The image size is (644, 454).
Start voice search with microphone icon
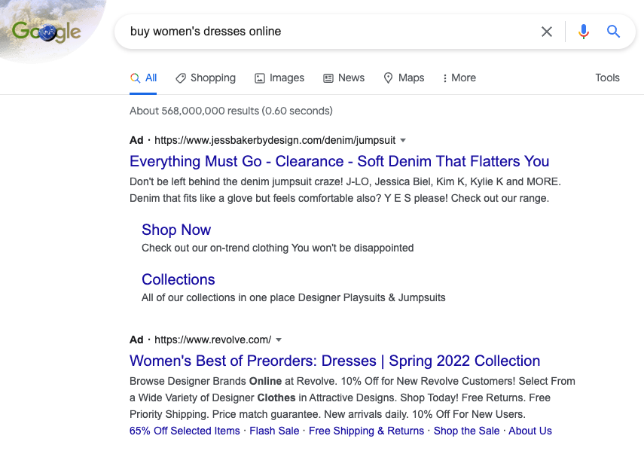(x=584, y=32)
